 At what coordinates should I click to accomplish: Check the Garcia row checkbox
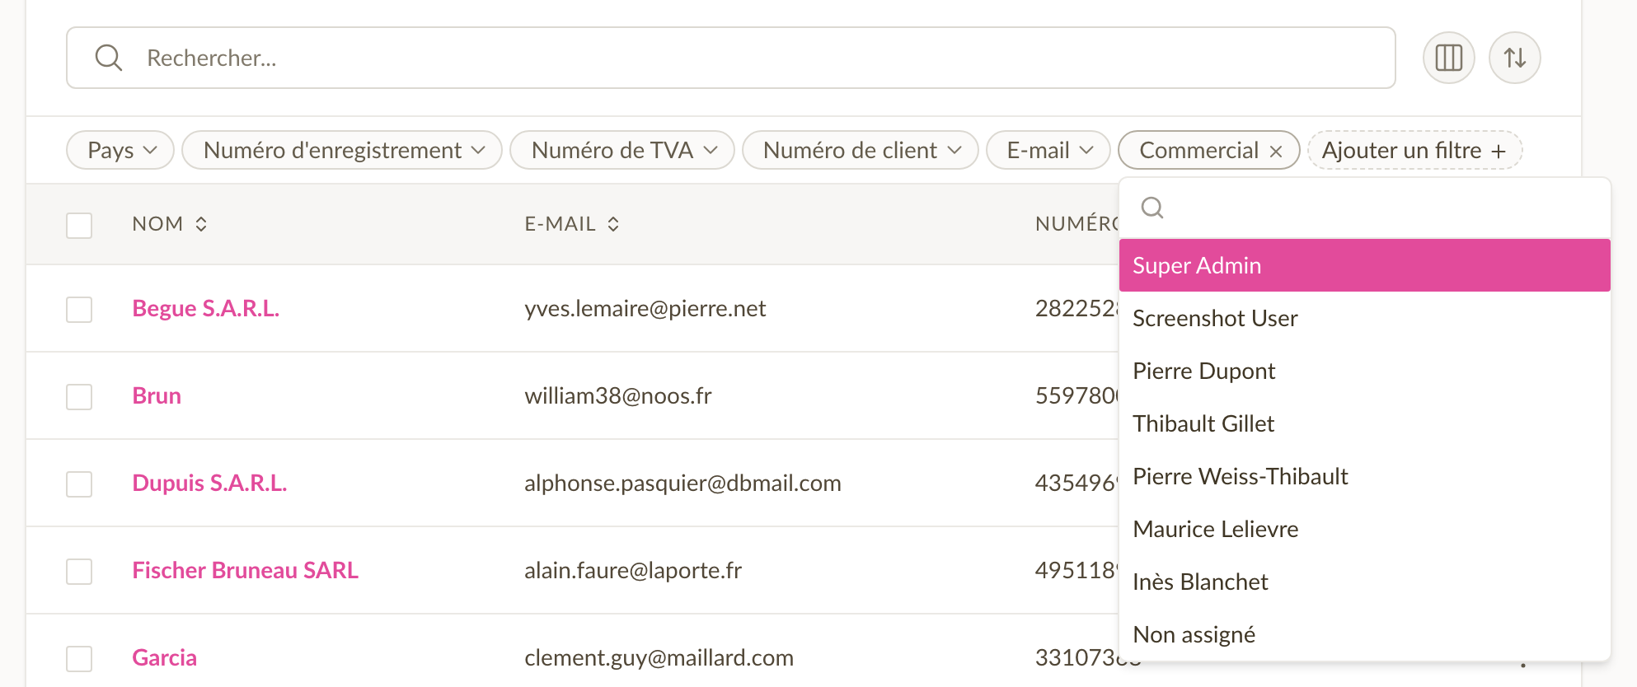click(x=79, y=658)
